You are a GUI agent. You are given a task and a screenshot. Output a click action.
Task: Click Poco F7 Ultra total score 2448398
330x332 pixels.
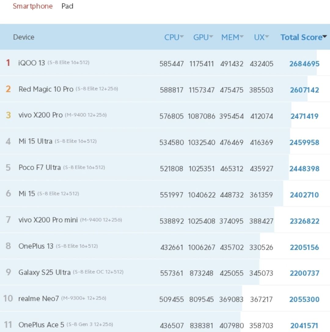point(304,169)
